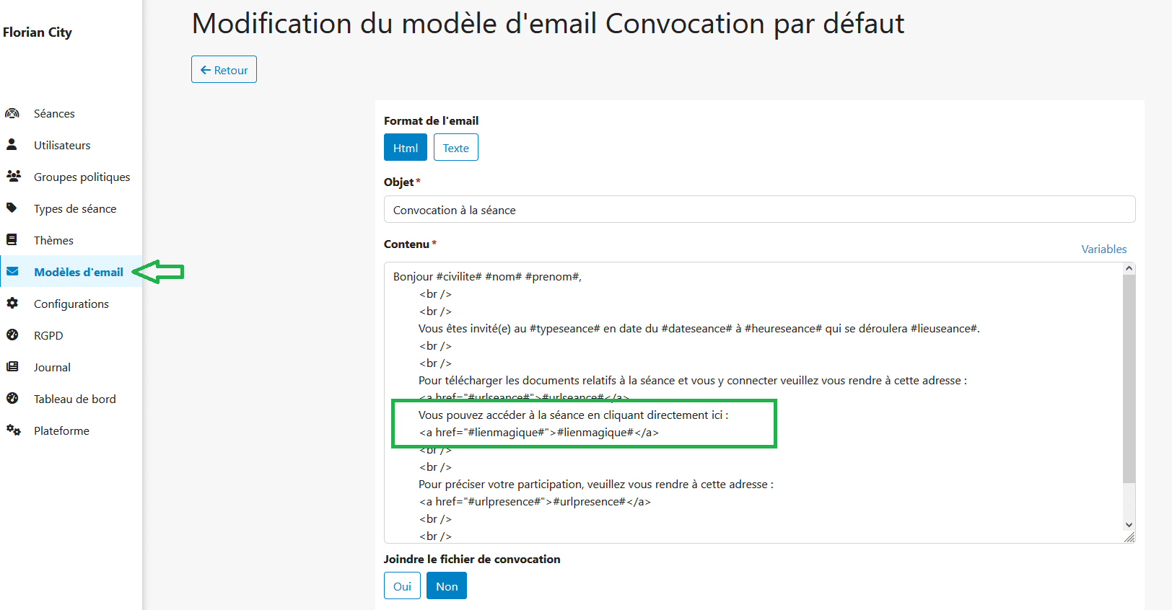Select the Html email format
Image resolution: width=1172 pixels, height=610 pixels.
coord(406,147)
